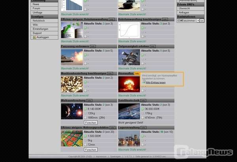
Task: Click Forschen under Nahrungsproduktion
Action: (90, 150)
